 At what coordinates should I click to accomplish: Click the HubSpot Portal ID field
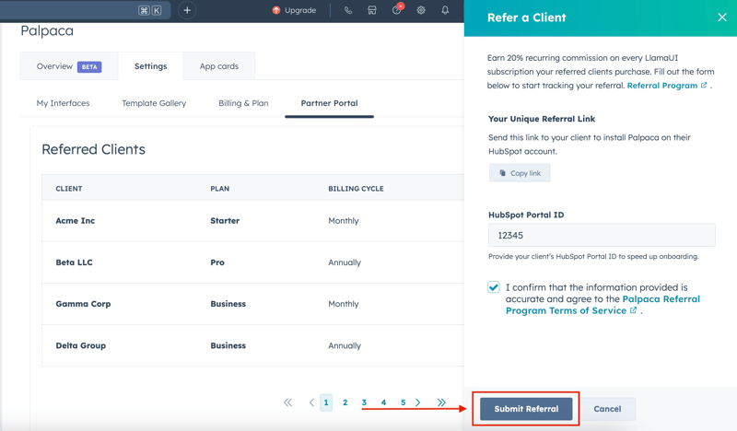tap(601, 236)
